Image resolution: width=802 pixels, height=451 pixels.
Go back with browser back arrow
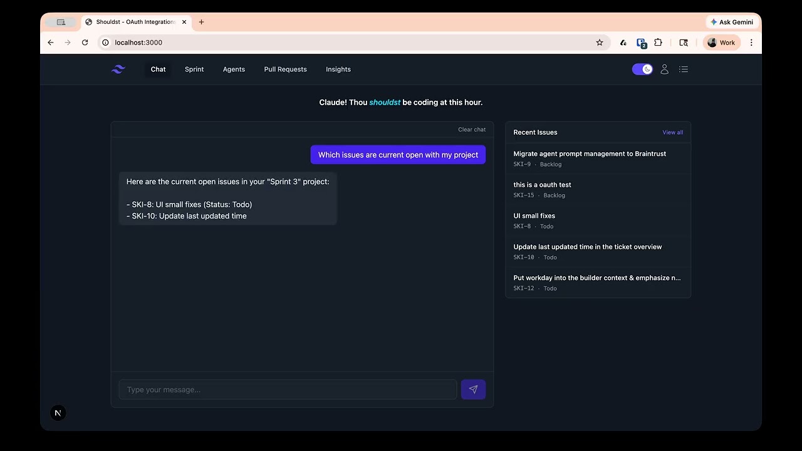(x=51, y=43)
